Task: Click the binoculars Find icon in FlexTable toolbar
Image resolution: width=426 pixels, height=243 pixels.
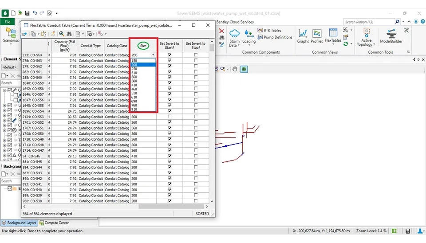Action: click(x=69, y=34)
